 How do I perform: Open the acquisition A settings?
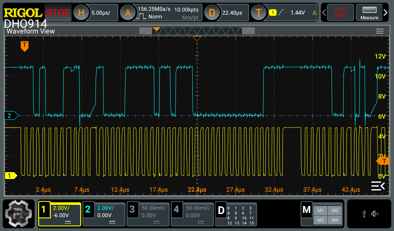click(x=128, y=13)
